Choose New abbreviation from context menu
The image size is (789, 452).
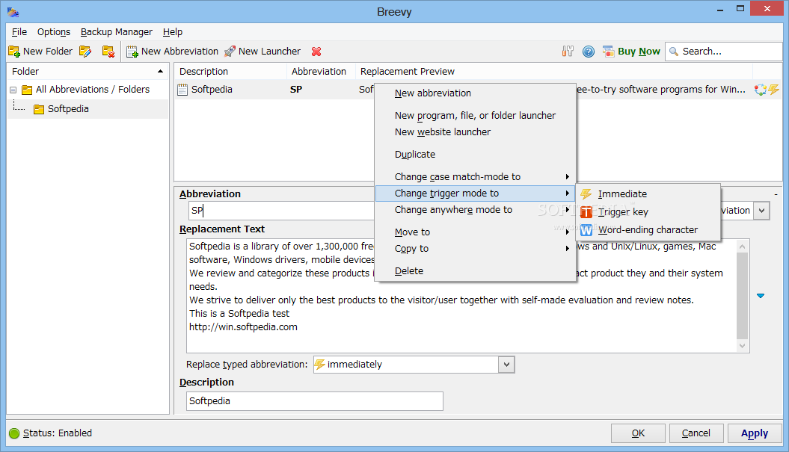[x=475, y=93]
